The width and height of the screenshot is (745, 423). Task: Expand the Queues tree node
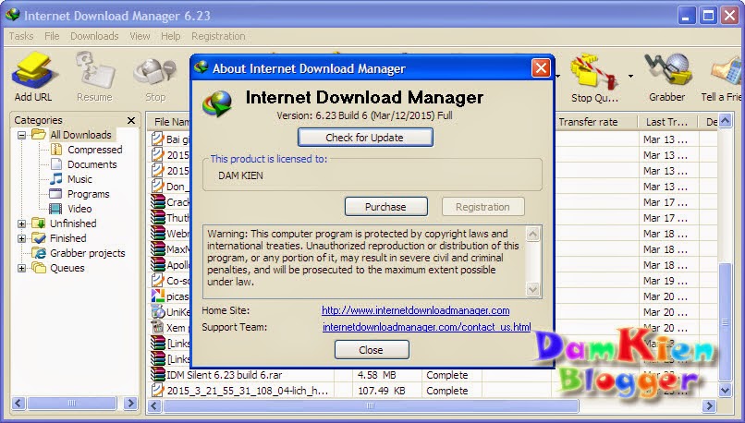[21, 268]
